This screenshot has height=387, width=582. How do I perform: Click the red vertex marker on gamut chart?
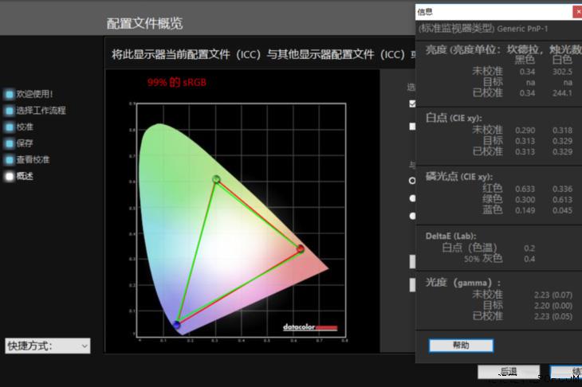301,249
